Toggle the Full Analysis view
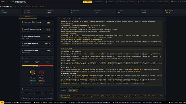Screen dimensions: 186x104 click(x=73, y=90)
